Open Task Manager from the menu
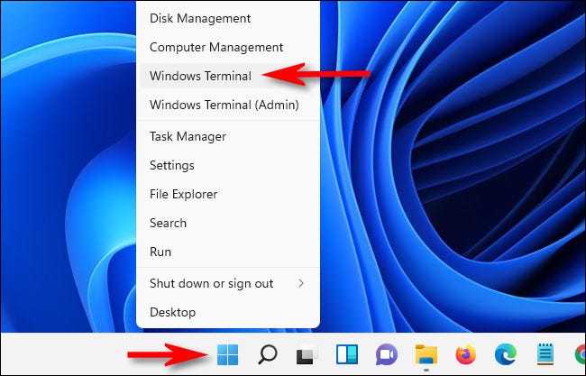 [188, 136]
